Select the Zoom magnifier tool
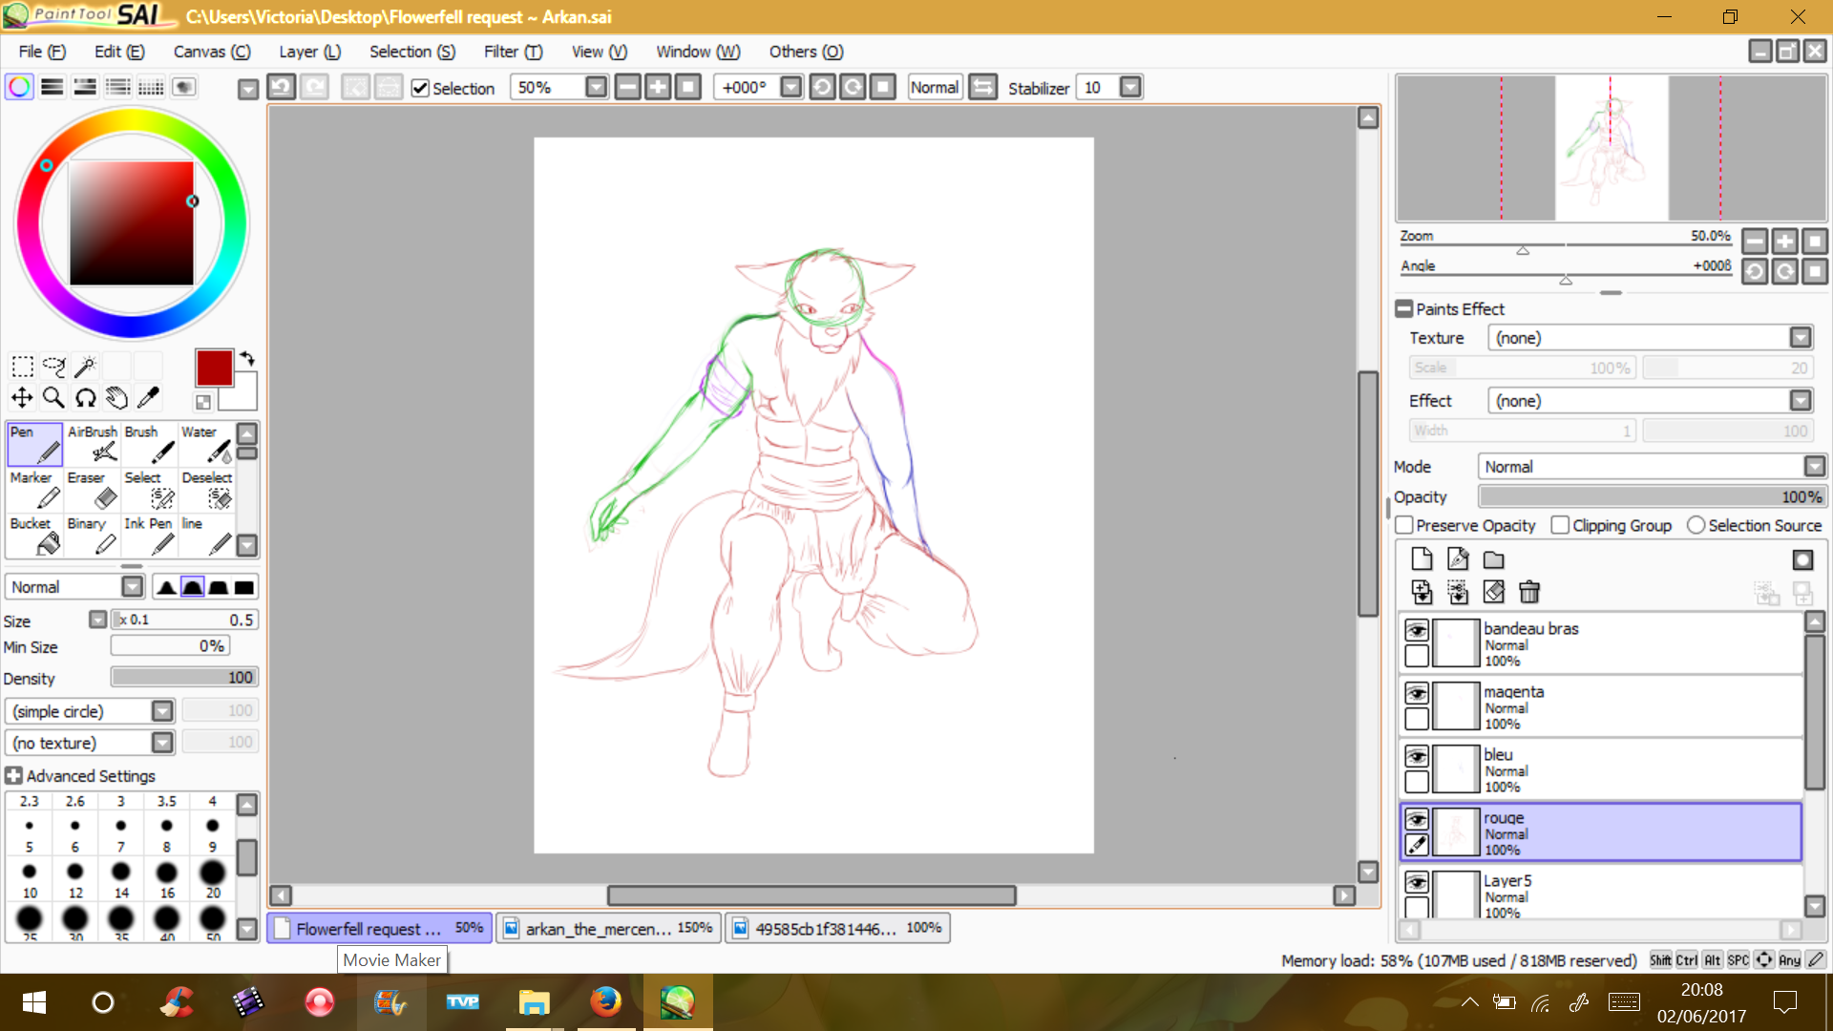Image resolution: width=1833 pixels, height=1031 pixels. point(53,397)
